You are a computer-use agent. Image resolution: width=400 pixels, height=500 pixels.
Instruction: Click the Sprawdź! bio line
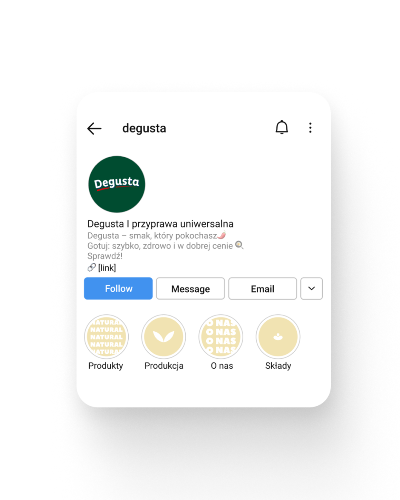point(105,256)
